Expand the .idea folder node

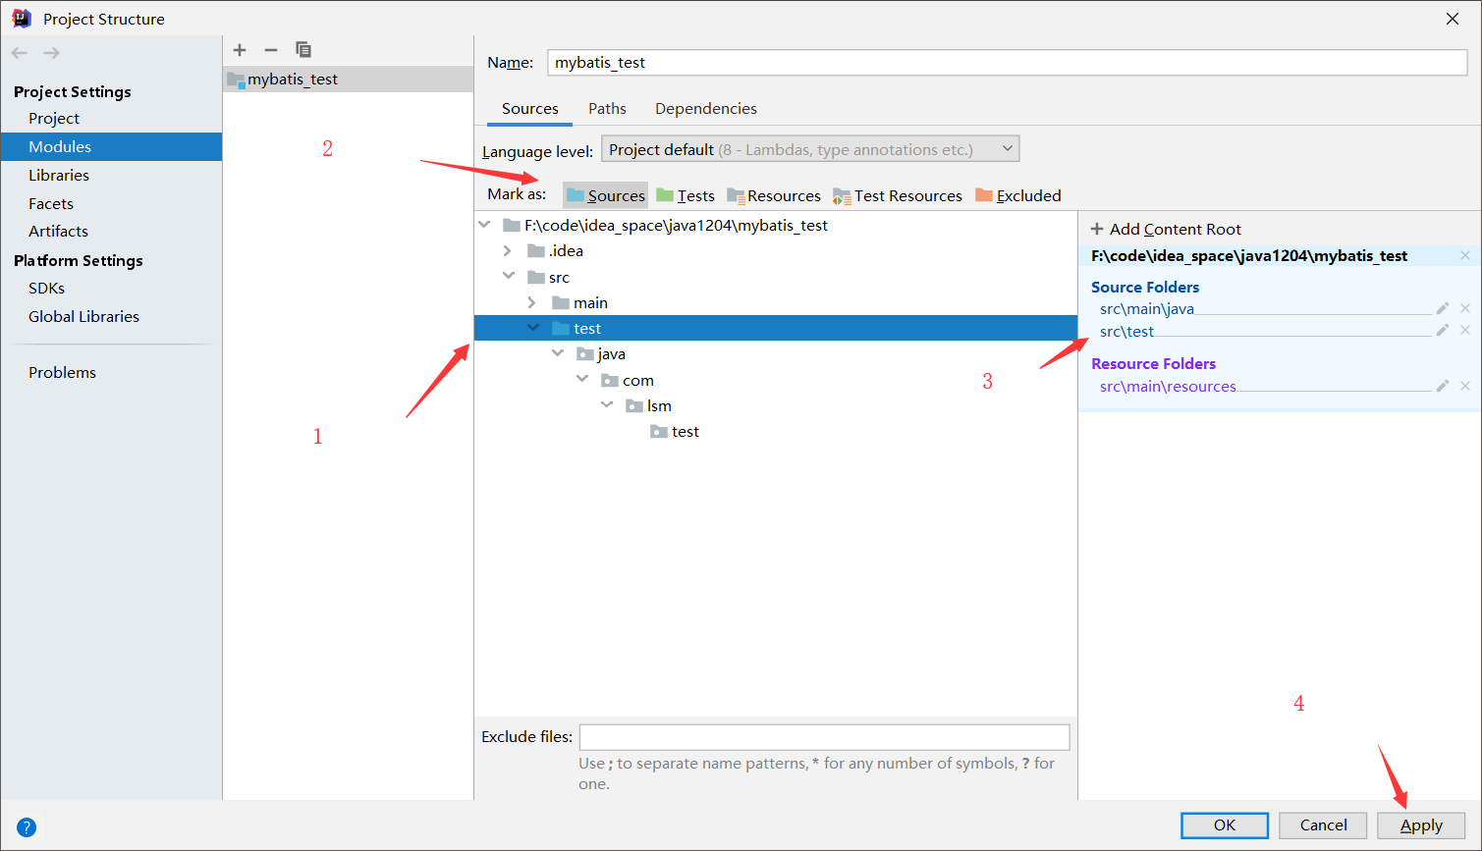[507, 251]
